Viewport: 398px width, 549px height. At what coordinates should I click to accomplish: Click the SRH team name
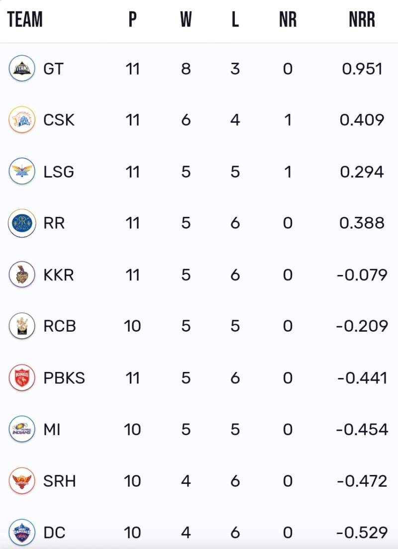59,481
